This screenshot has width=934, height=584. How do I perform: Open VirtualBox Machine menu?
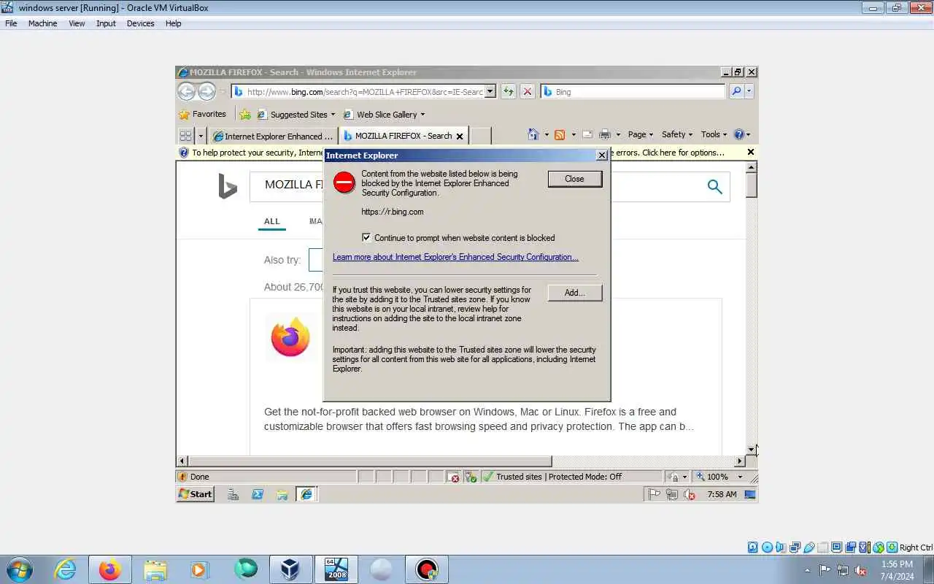[42, 23]
